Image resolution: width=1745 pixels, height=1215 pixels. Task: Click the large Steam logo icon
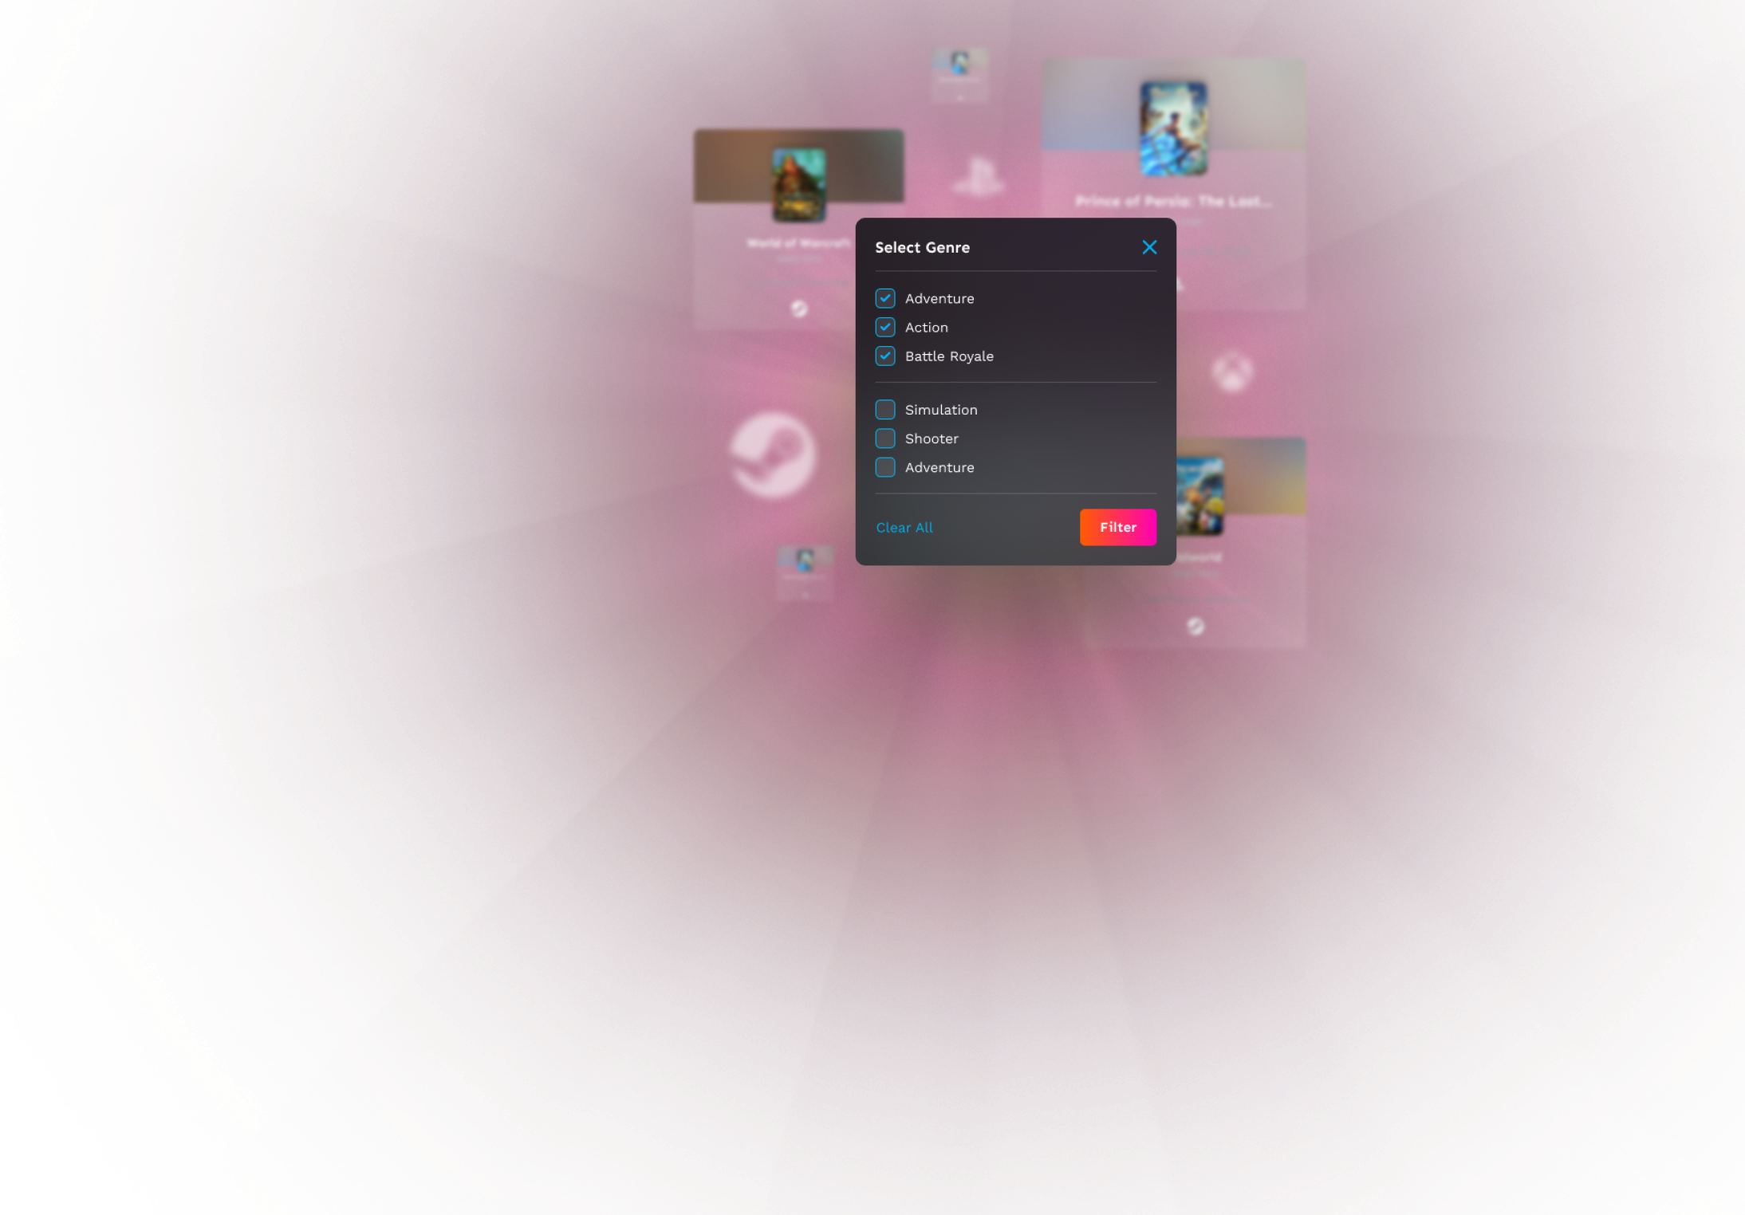click(771, 455)
